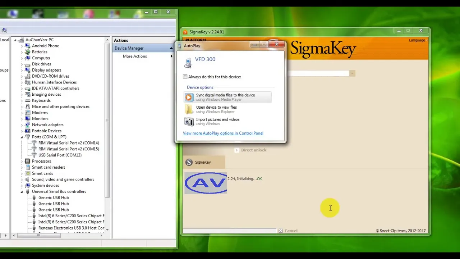
Task: Click the Cancel X icon in SigmaKey
Action: (x=281, y=231)
